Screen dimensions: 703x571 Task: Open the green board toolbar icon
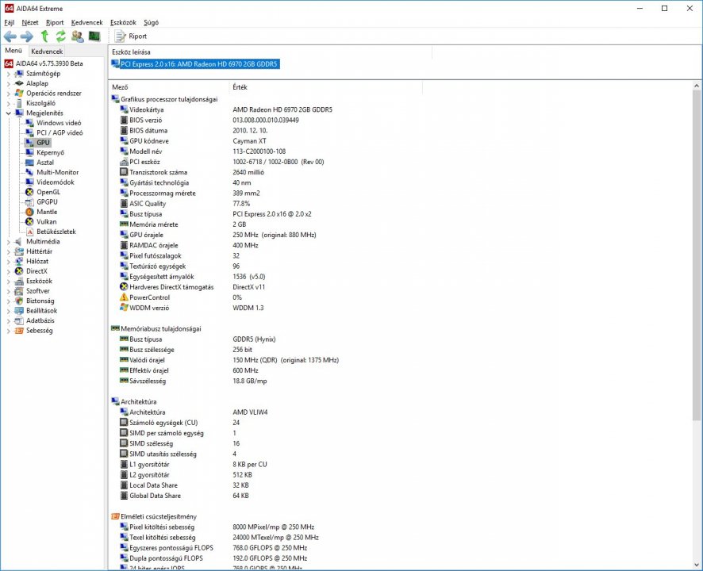coord(94,36)
